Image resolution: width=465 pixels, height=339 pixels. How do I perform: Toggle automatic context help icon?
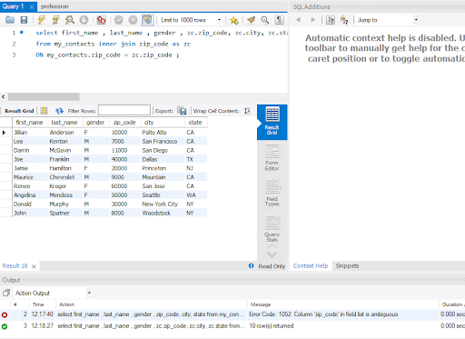click(x=344, y=20)
